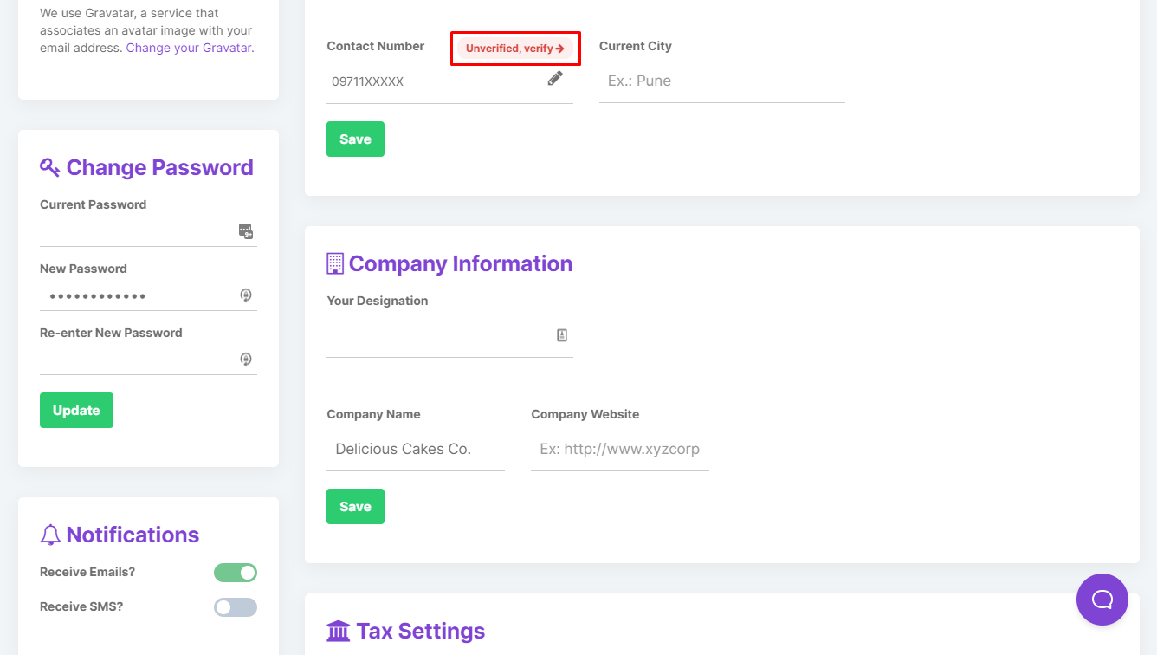Click the Update password button

[76, 411]
